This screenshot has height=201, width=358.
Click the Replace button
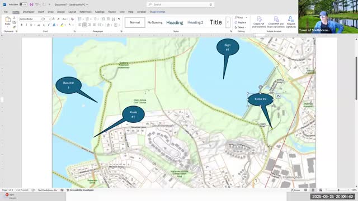click(x=241, y=22)
